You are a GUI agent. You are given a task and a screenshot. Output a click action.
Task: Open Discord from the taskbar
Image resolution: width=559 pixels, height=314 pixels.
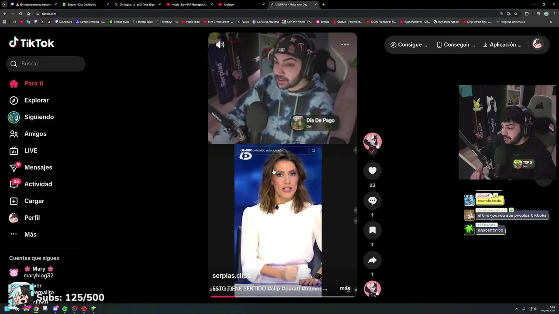[55, 309]
